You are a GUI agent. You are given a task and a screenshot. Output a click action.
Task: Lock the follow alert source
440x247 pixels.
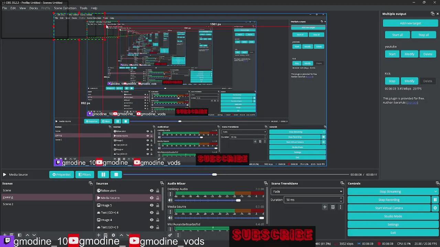click(158, 191)
